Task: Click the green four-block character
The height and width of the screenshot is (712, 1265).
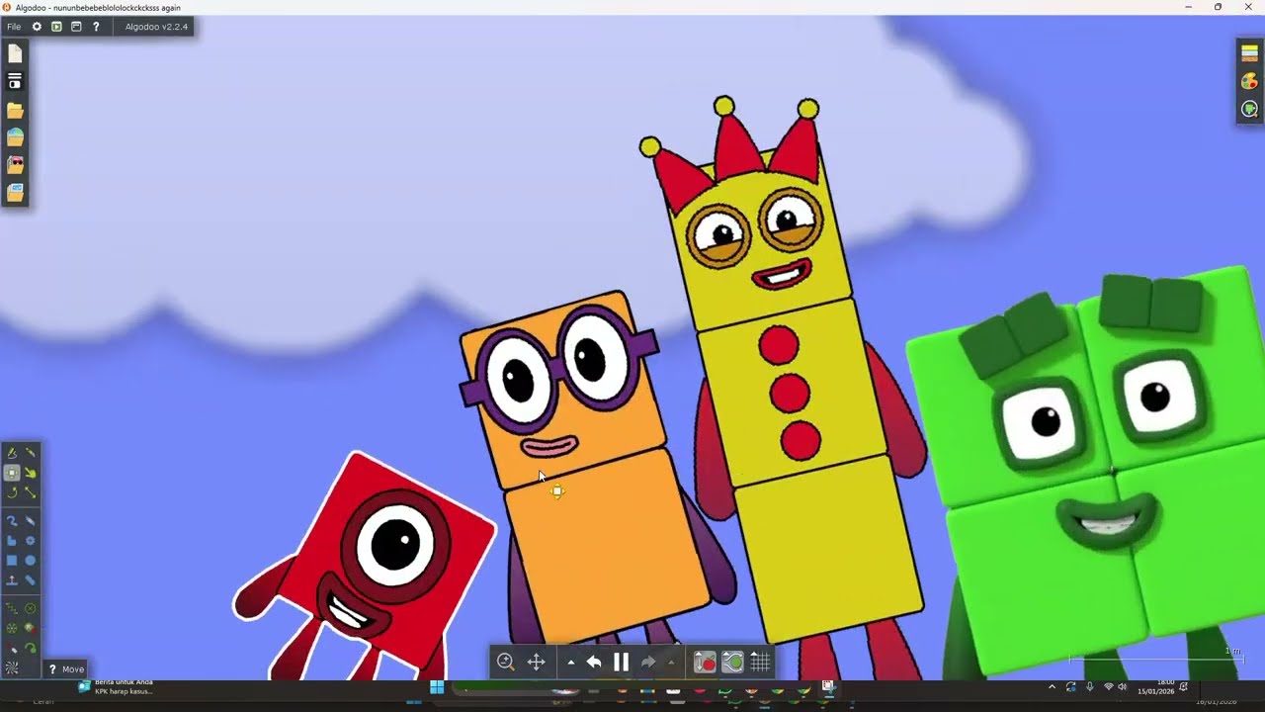Action: tap(1087, 475)
